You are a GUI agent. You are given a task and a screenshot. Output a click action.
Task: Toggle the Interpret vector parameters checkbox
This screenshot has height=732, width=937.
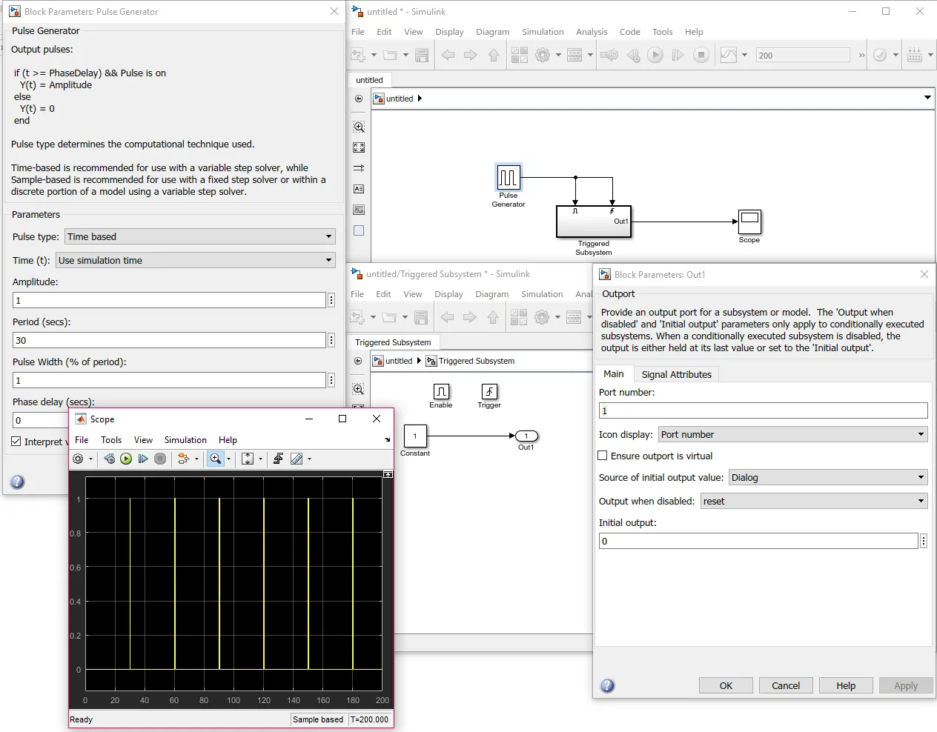coord(16,442)
